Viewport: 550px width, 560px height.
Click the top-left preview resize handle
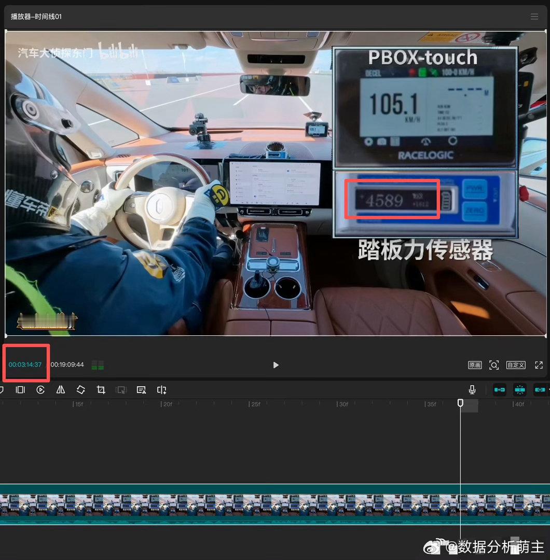pyautogui.click(x=6, y=32)
